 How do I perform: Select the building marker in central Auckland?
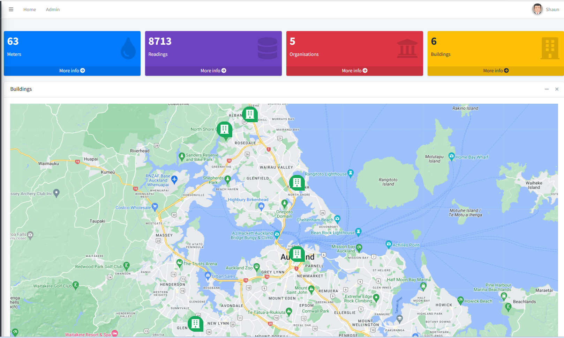tap(298, 254)
